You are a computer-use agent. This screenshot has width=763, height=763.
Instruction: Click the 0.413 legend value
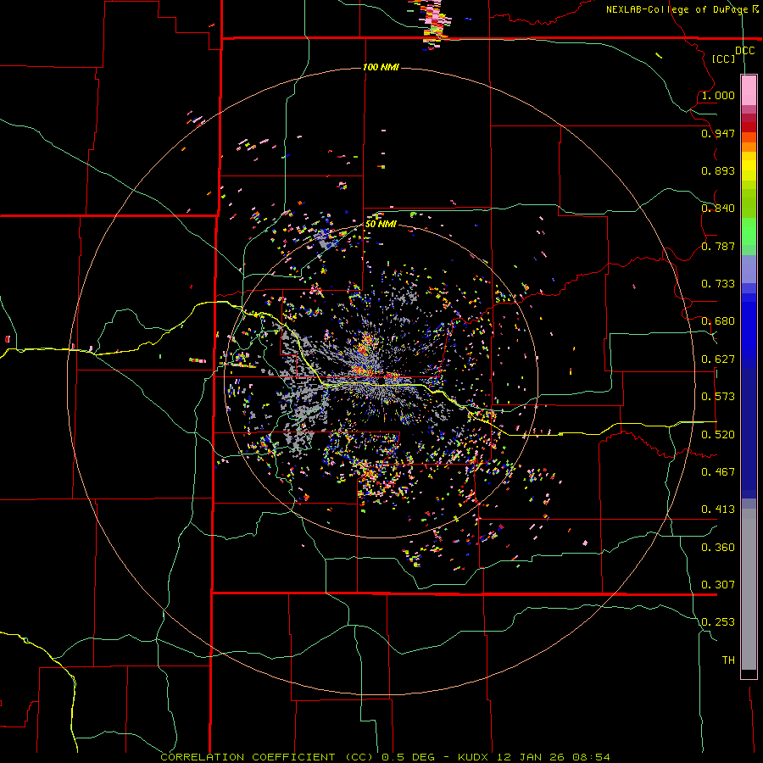718,510
